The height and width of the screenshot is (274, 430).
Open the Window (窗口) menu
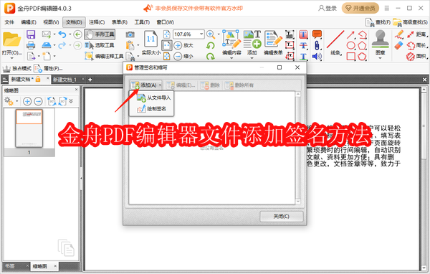166,22
